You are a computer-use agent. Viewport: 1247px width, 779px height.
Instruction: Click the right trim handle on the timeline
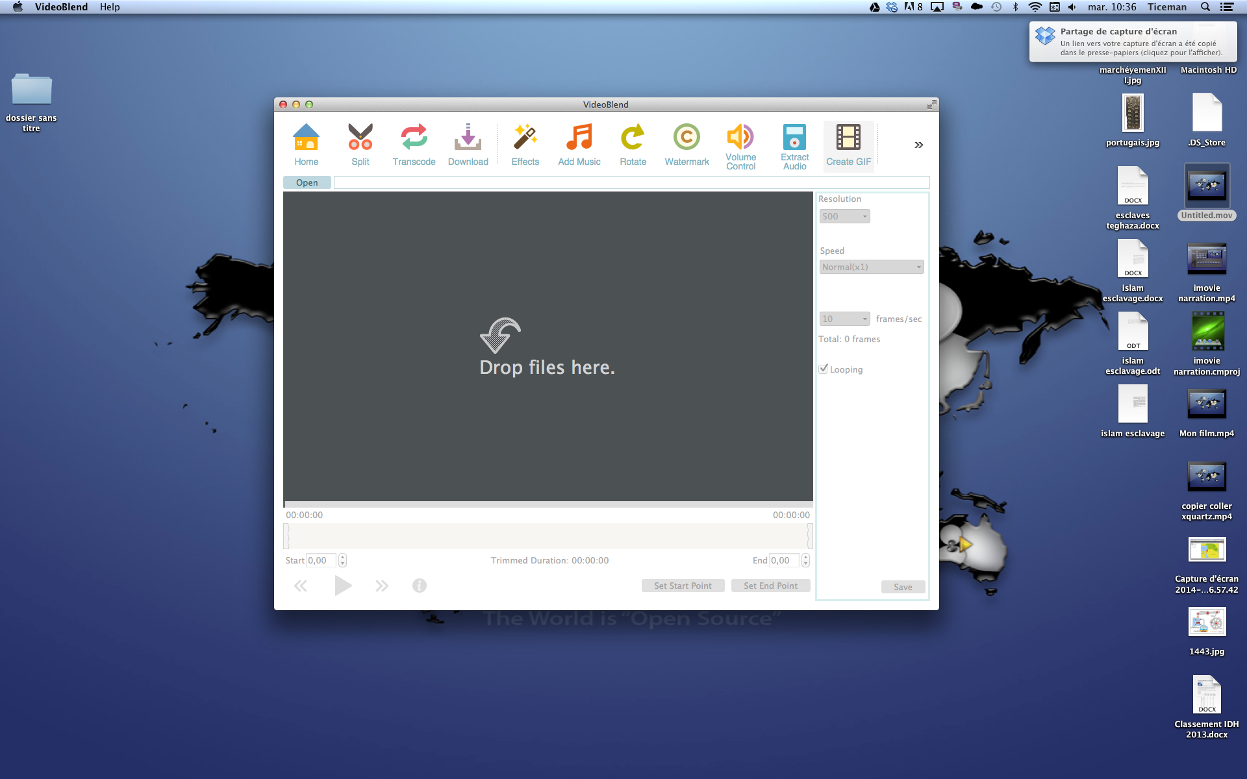click(810, 536)
